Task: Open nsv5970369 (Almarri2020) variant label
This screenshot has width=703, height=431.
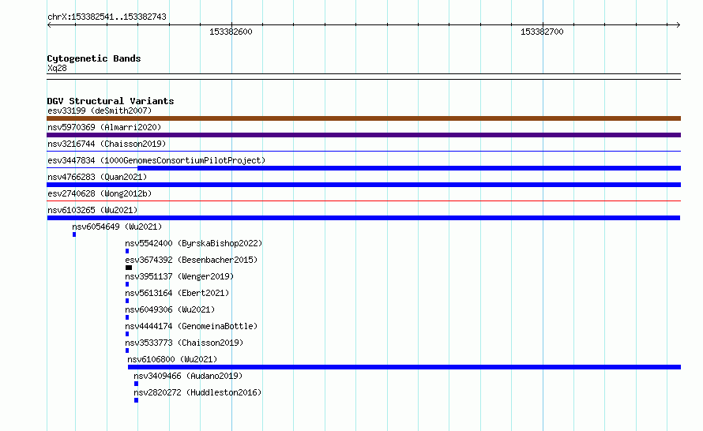Action: (x=104, y=127)
